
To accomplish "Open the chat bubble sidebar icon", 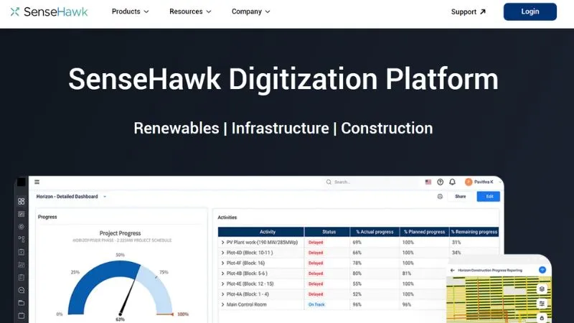I will pyautogui.click(x=22, y=290).
